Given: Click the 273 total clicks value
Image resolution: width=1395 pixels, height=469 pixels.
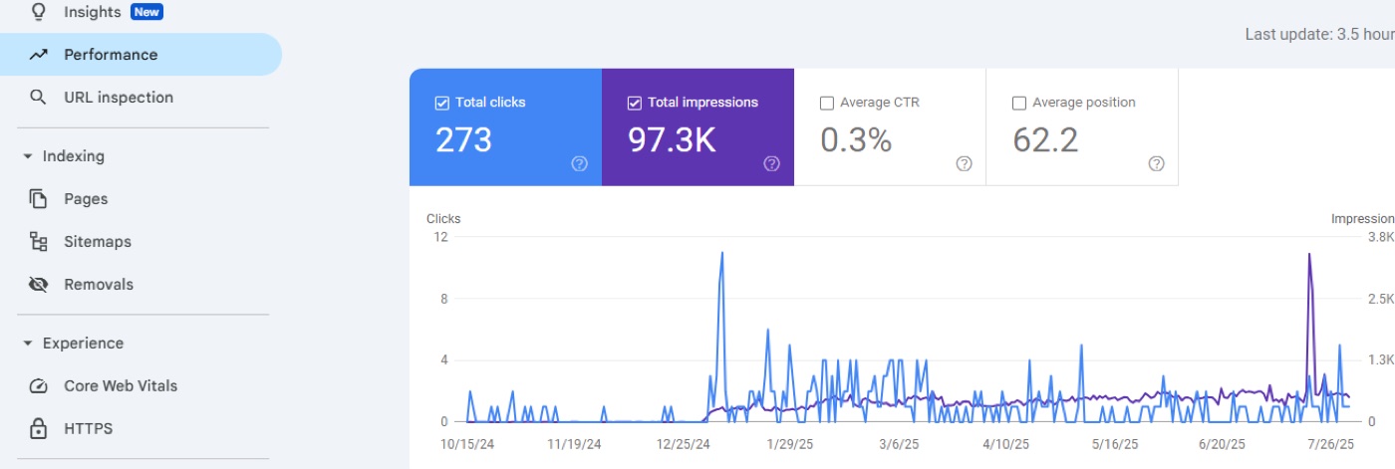Looking at the screenshot, I should [x=463, y=139].
